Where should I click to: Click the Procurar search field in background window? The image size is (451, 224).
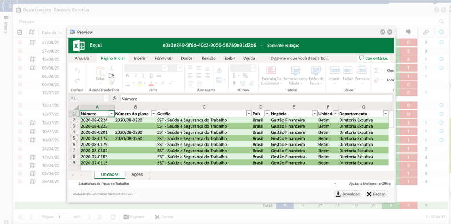pos(231,22)
